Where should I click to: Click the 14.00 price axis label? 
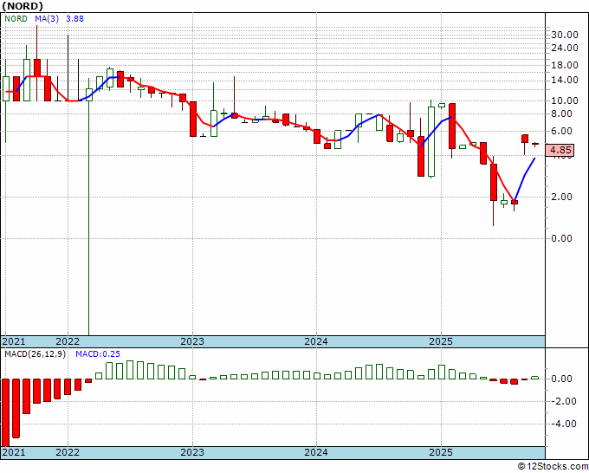565,80
